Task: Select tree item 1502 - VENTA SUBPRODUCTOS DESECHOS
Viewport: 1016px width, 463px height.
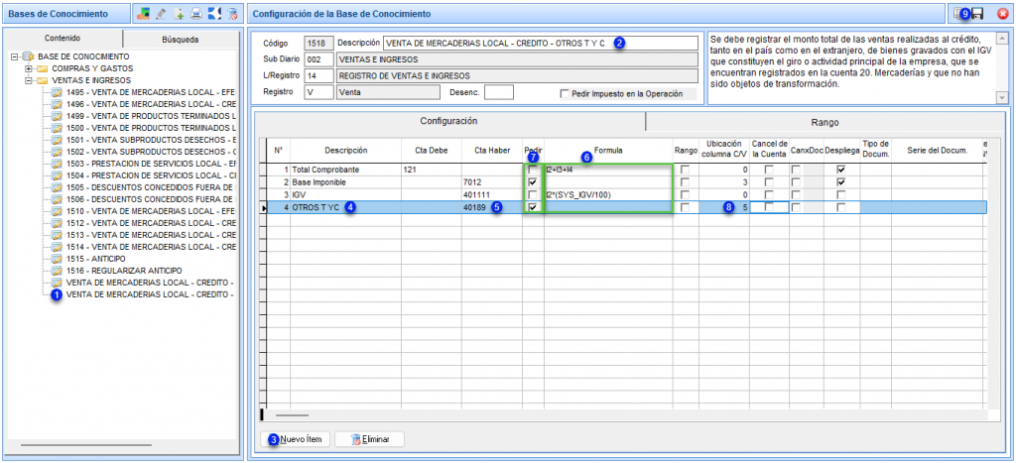Action: 151,152
